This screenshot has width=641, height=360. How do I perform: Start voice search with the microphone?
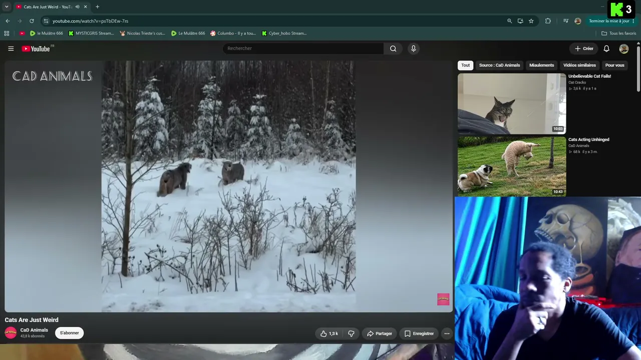click(413, 48)
